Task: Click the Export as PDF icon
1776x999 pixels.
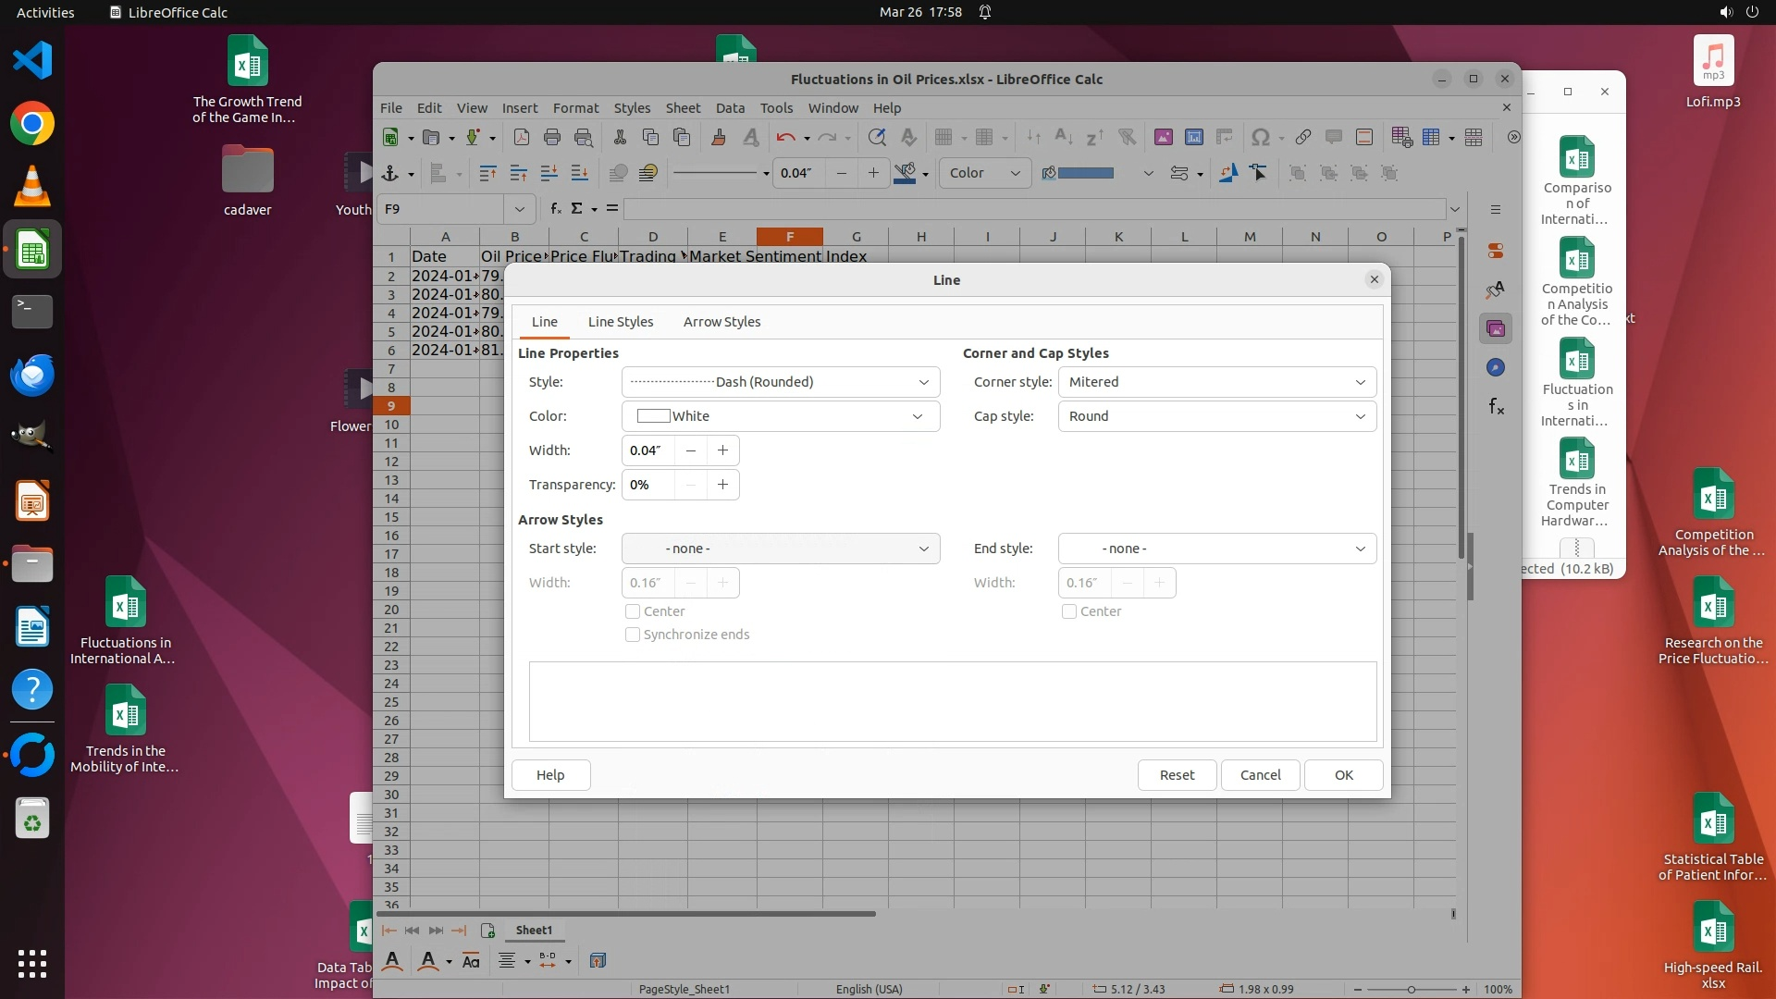Action: click(522, 138)
